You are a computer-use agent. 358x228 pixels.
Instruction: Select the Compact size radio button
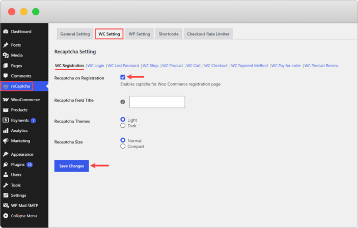(x=123, y=146)
